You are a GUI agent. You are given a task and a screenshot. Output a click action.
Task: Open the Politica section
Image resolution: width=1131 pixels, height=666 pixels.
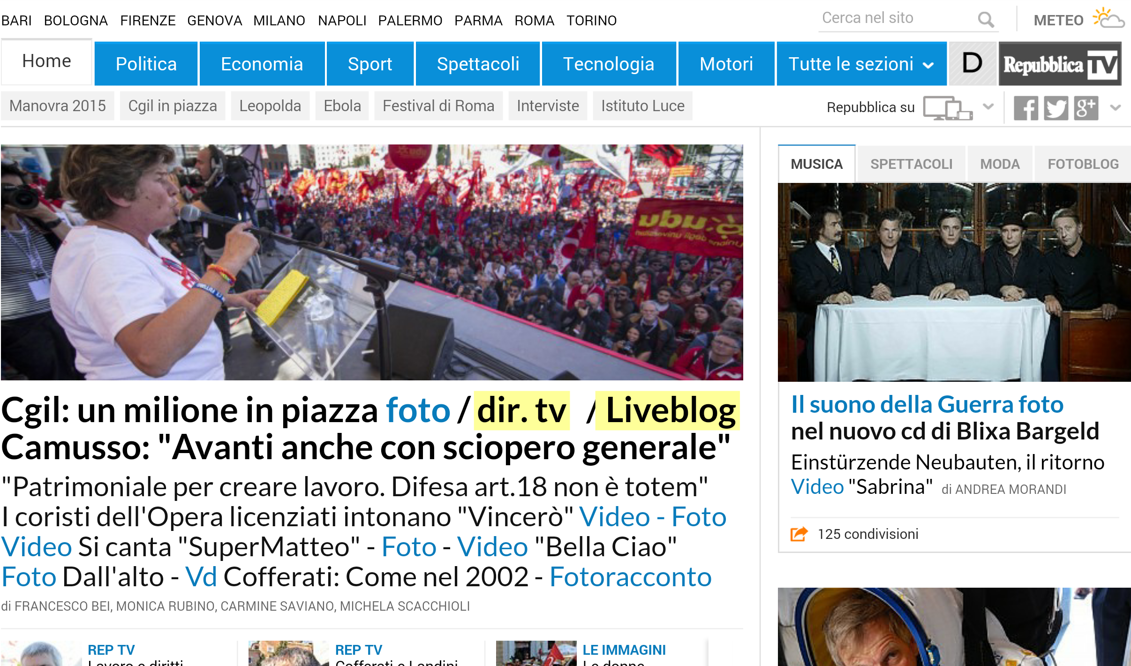point(146,64)
